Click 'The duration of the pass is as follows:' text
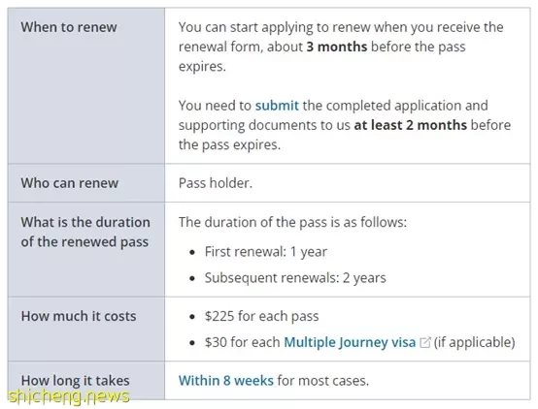The width and height of the screenshot is (538, 409). pyautogui.click(x=292, y=222)
